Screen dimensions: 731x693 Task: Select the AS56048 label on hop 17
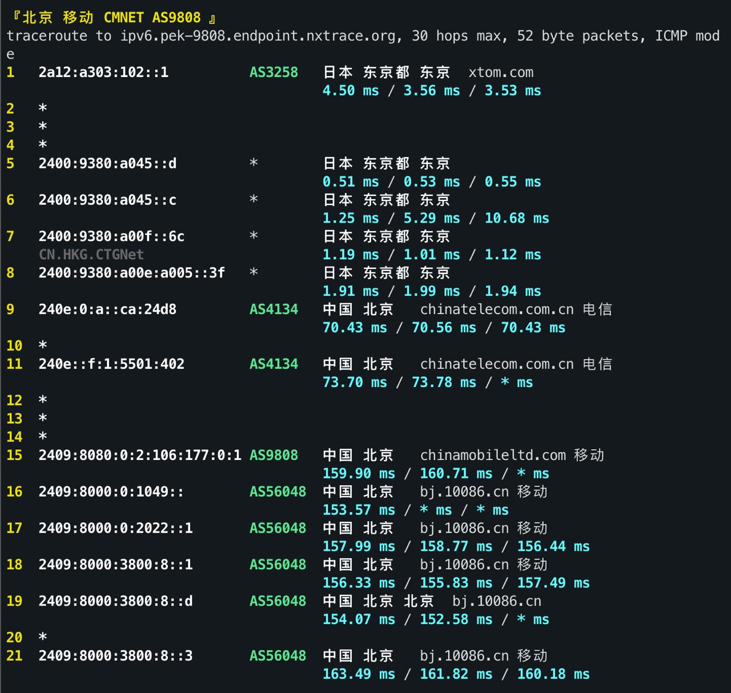pos(278,528)
